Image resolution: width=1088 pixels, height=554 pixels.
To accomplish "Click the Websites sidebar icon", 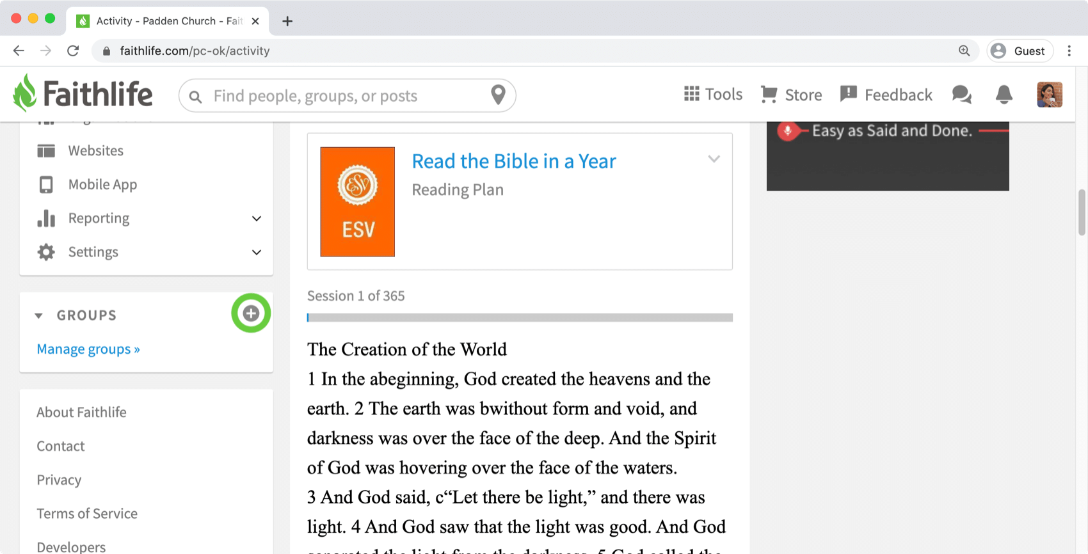I will [46, 150].
